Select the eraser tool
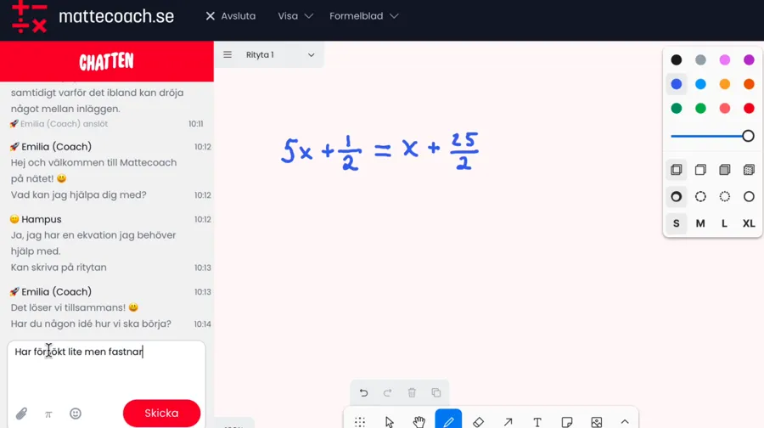The height and width of the screenshot is (428, 764). point(478,422)
